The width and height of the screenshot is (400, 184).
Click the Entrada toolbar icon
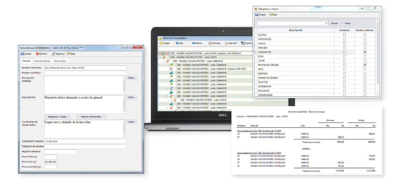click(x=210, y=43)
